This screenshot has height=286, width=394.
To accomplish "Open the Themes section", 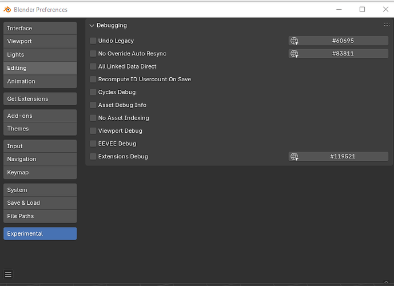I will 40,129.
